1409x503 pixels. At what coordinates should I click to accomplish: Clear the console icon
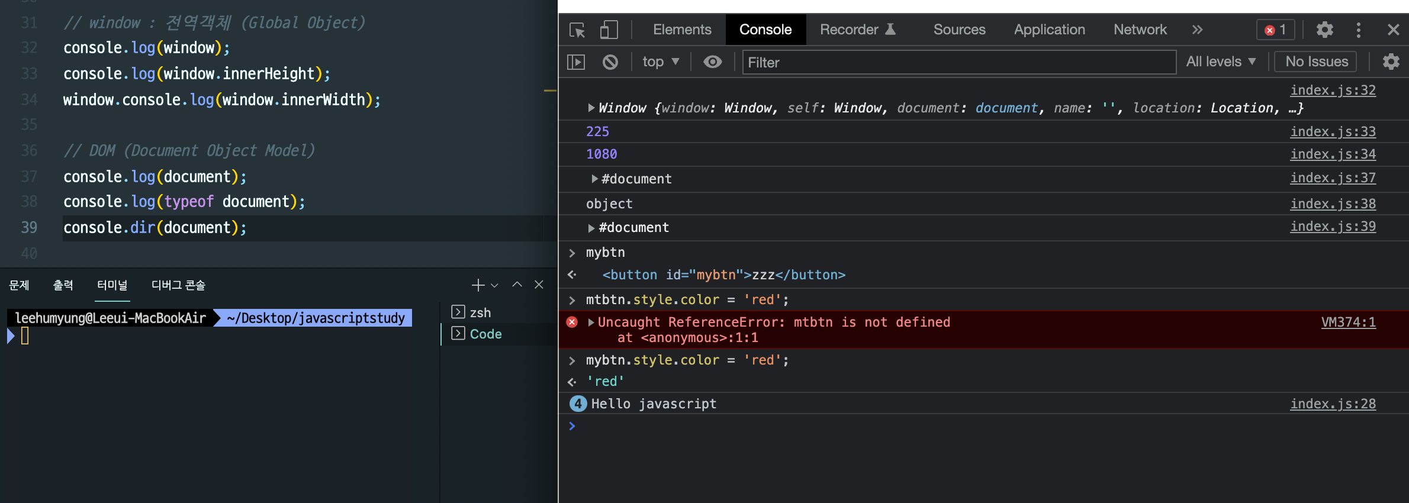(x=610, y=62)
